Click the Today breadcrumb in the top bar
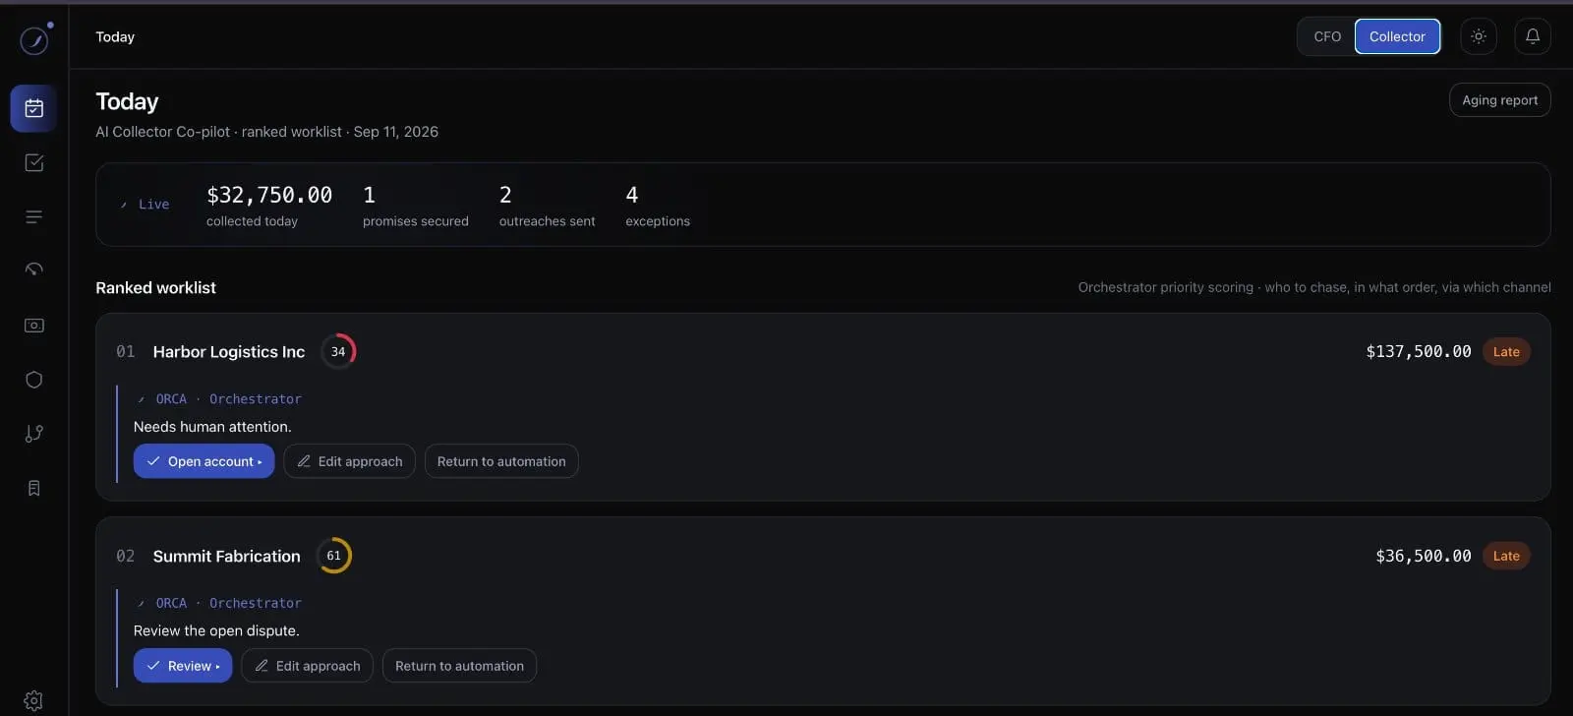 (115, 37)
